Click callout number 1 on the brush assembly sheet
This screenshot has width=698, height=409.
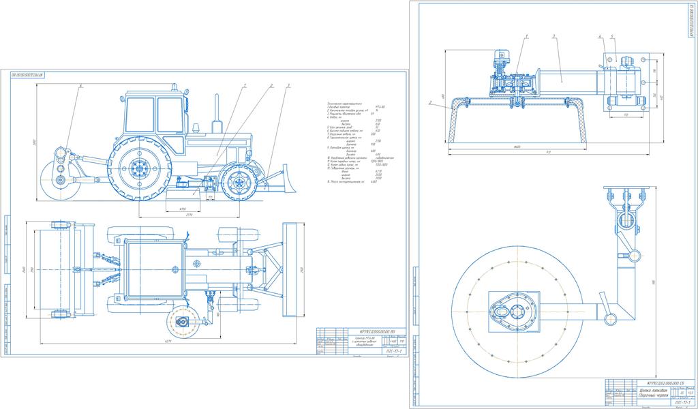[x=526, y=38]
